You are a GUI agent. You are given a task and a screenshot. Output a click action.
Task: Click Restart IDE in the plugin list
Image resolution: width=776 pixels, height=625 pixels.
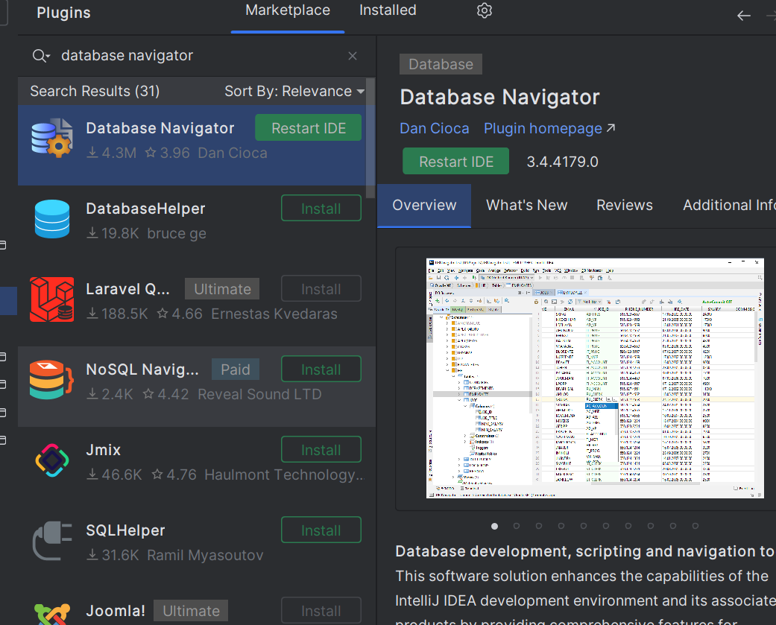tap(309, 128)
